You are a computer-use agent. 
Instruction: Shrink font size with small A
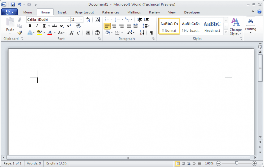(78, 33)
